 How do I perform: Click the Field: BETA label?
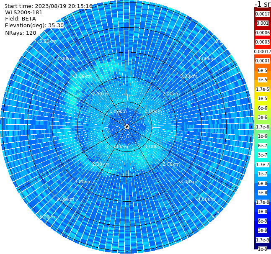click(21, 19)
